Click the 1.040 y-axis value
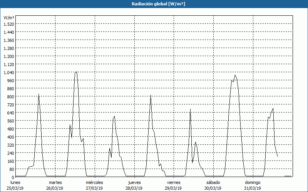308x192 pixels. (9, 72)
